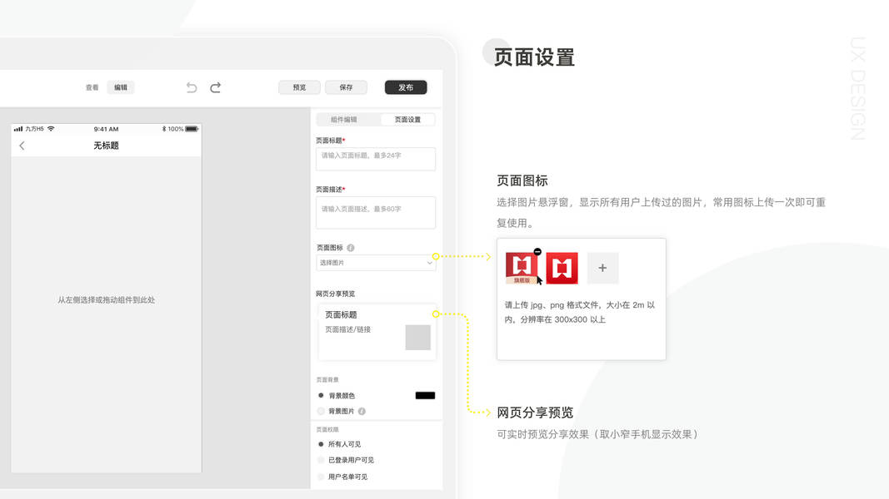Image resolution: width=889 pixels, height=499 pixels.
Task: Click the undo arrow icon
Action: [x=192, y=87]
